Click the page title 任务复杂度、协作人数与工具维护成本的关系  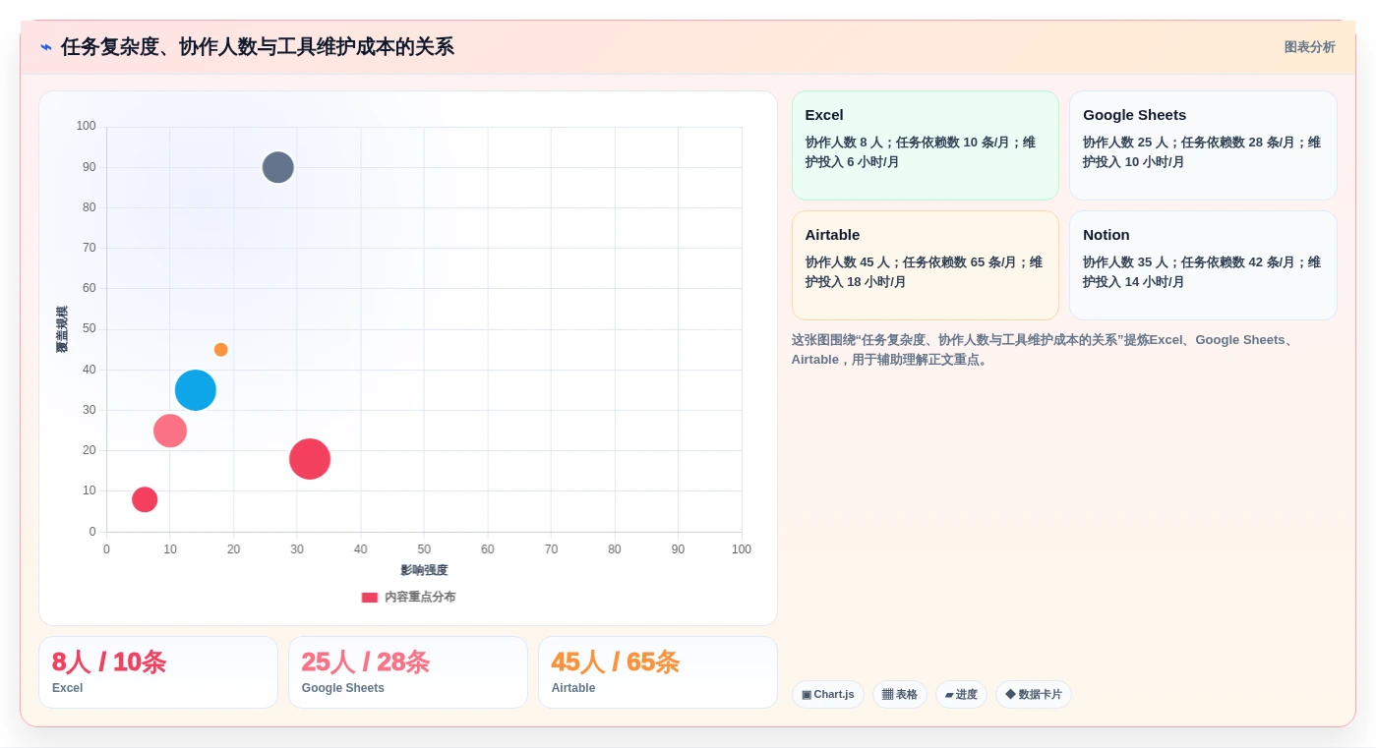click(x=258, y=47)
